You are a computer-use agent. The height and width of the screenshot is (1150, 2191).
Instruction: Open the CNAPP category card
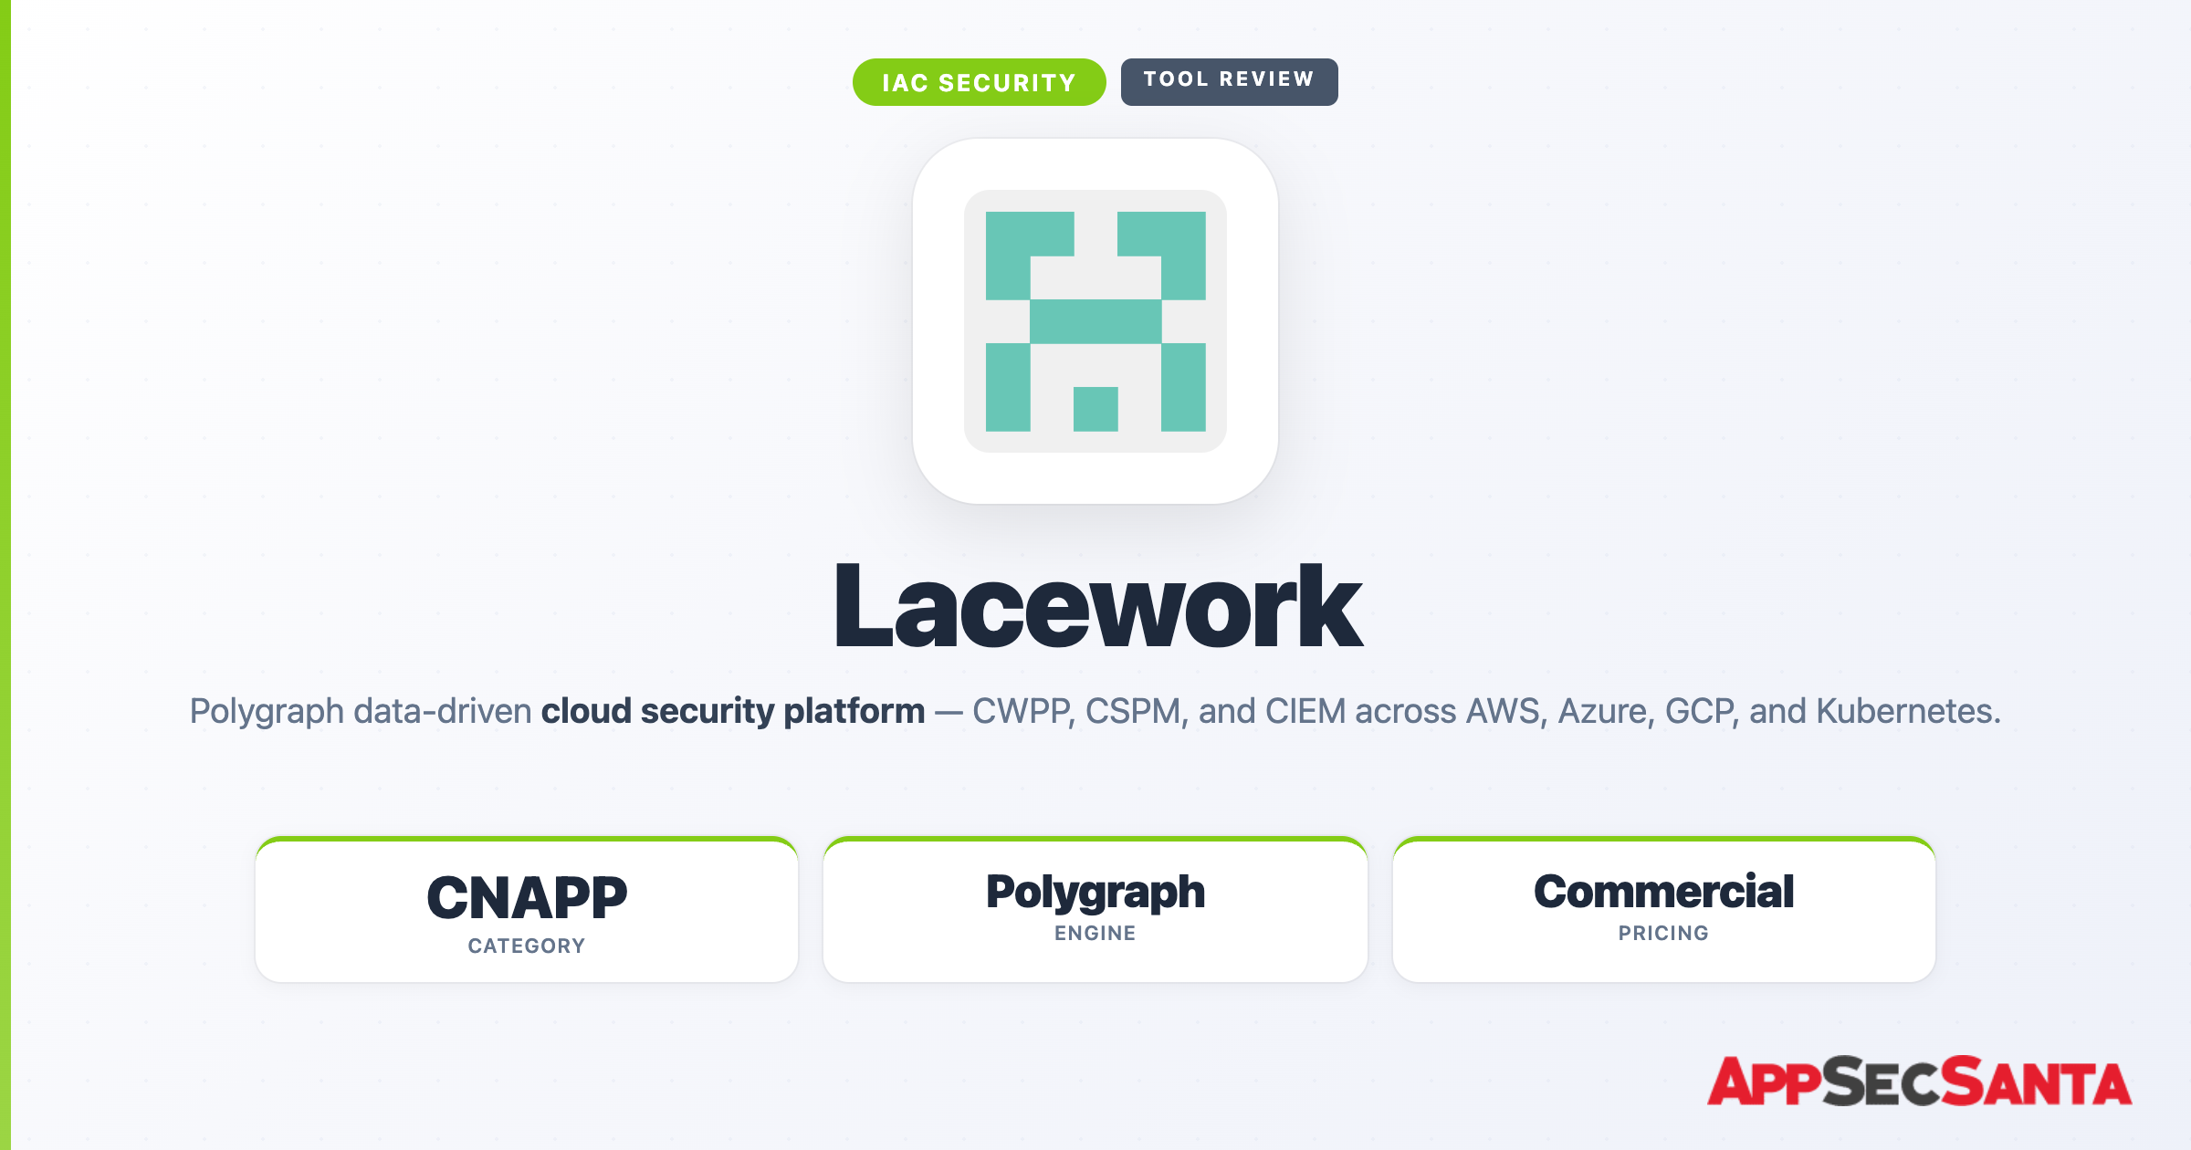pyautogui.click(x=527, y=910)
